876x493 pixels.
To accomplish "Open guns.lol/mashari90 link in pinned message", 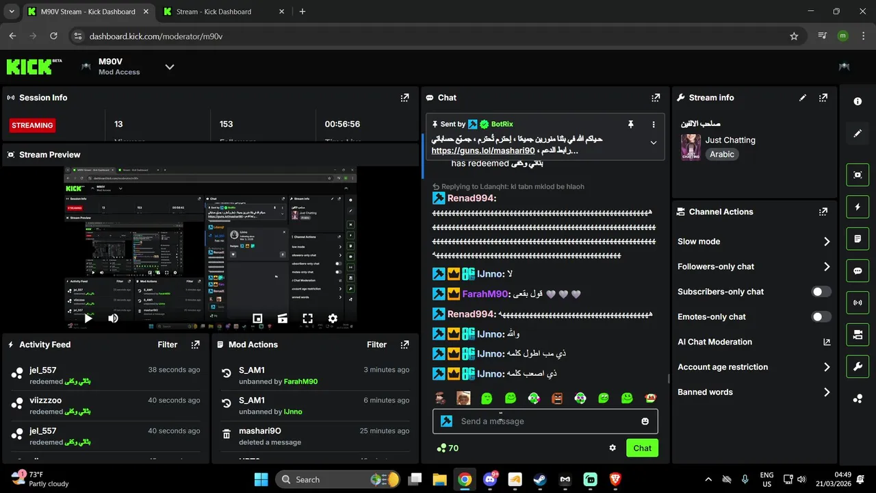I will (483, 151).
